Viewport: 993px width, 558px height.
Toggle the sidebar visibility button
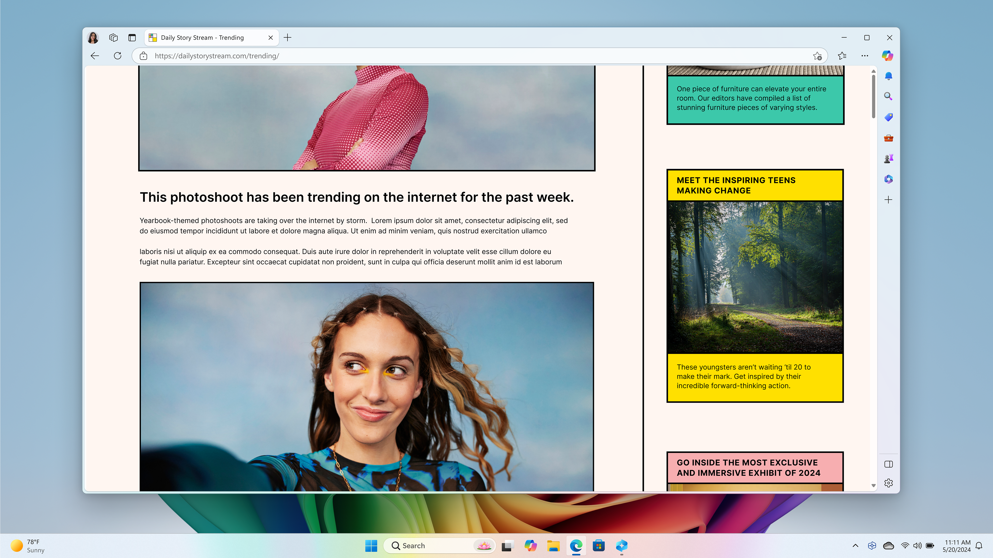pyautogui.click(x=889, y=464)
